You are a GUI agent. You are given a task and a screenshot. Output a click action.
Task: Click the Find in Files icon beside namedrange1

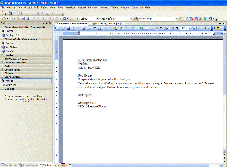coord(136,18)
